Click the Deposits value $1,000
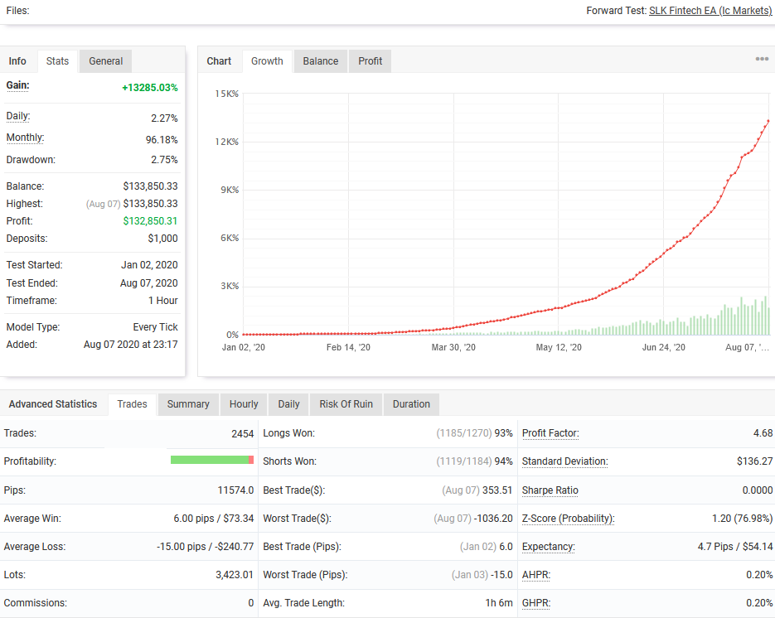This screenshot has height=618, width=775. [x=162, y=239]
